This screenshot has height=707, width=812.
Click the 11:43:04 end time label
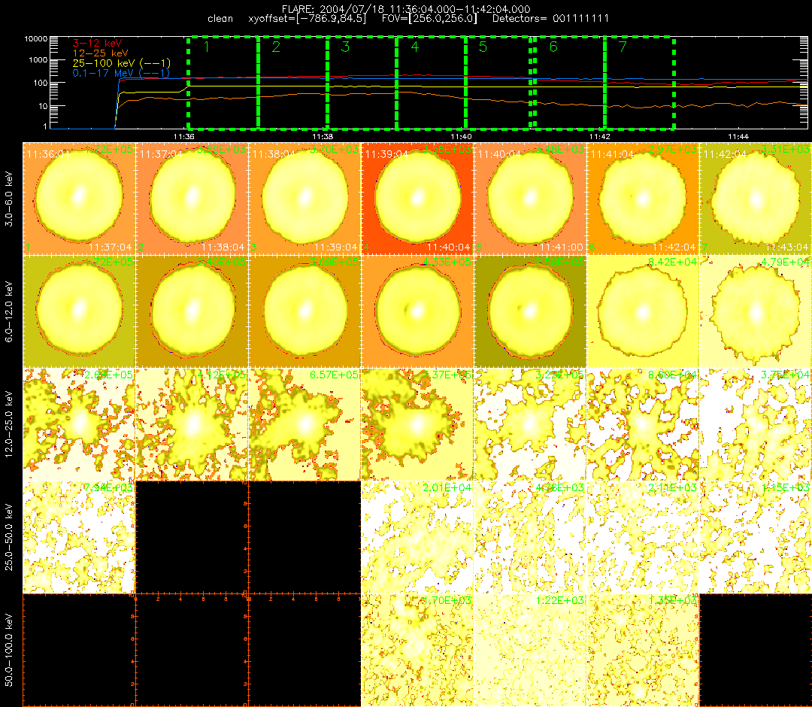786,247
